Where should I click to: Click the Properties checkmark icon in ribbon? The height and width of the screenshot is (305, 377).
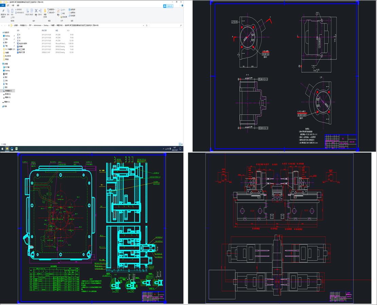pyautogui.click(x=58, y=11)
